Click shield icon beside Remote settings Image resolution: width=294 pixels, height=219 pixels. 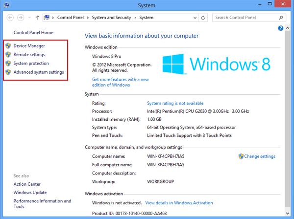8,54
